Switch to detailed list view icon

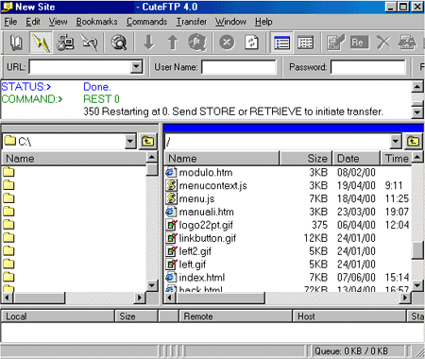pyautogui.click(x=281, y=43)
